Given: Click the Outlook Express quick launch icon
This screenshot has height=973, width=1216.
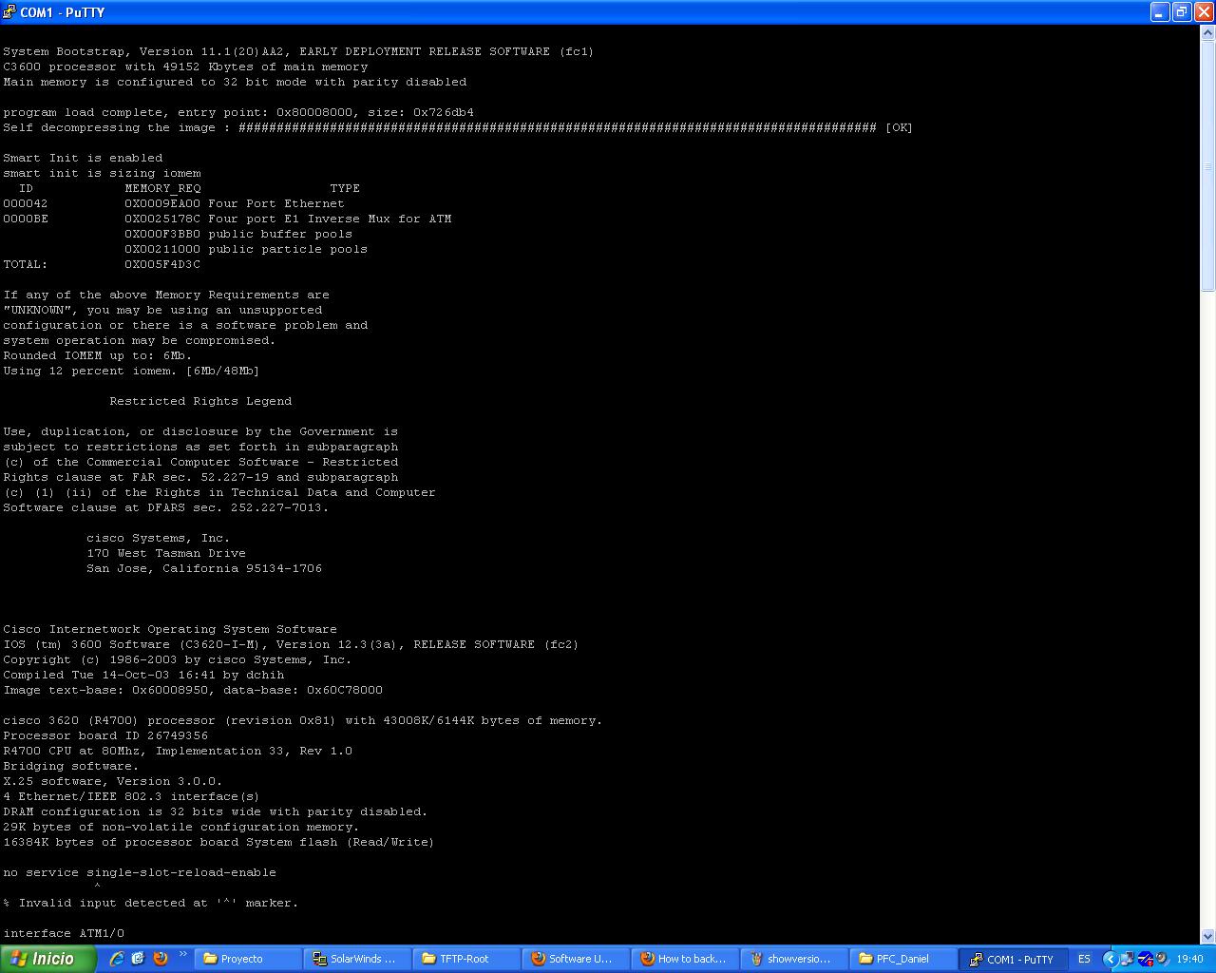Looking at the screenshot, I should [x=139, y=959].
